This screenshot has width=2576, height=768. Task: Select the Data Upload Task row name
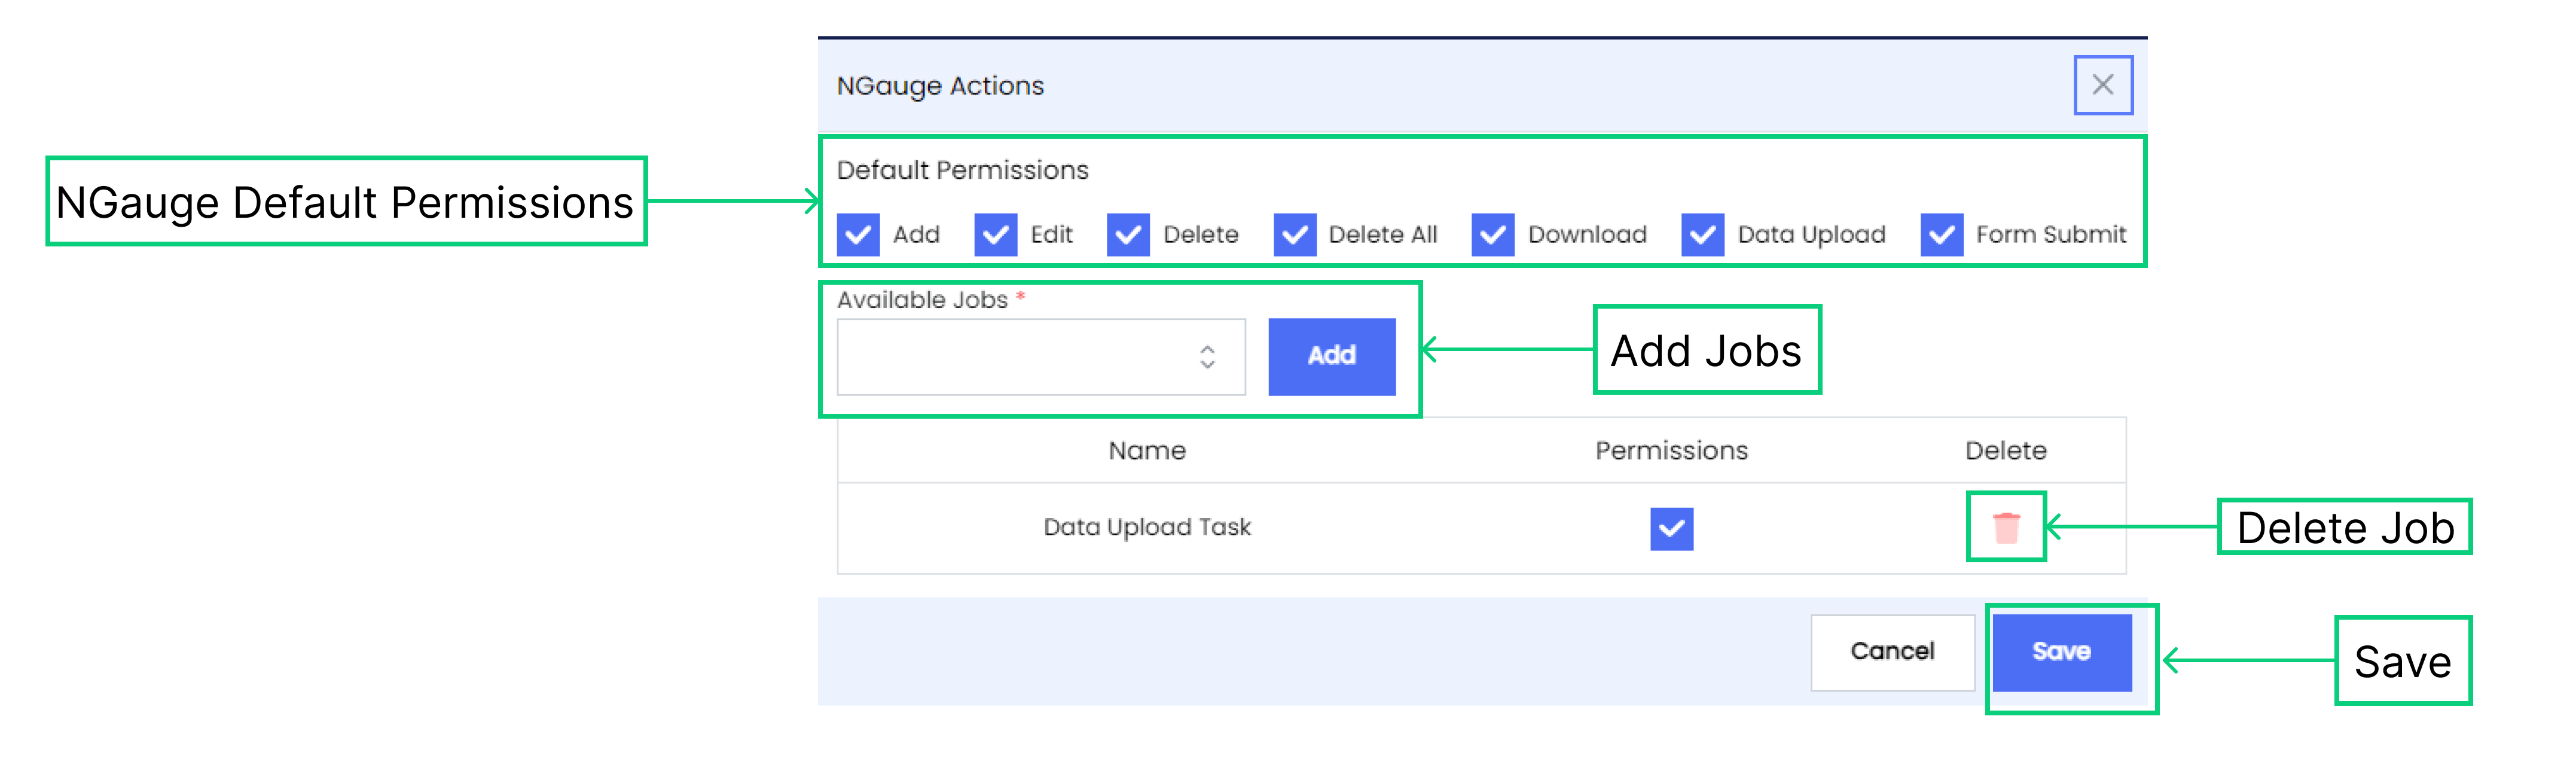point(1147,527)
